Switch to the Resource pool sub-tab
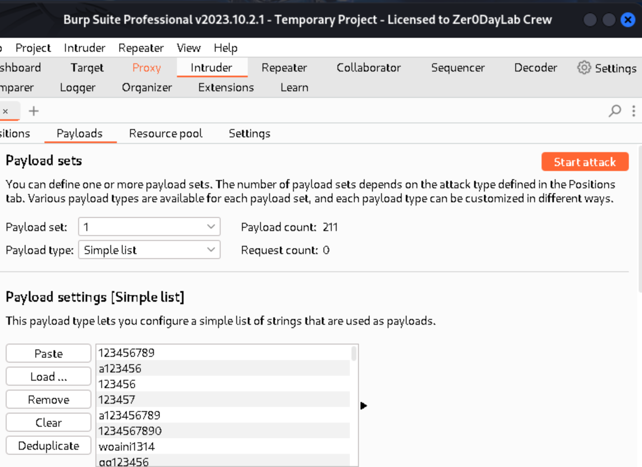 pyautogui.click(x=166, y=133)
